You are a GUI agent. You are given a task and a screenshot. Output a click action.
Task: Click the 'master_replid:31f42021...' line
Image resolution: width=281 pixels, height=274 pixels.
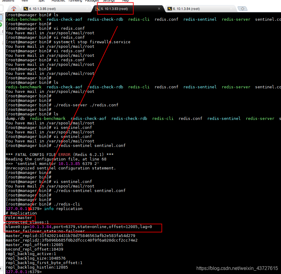[x=70, y=236]
